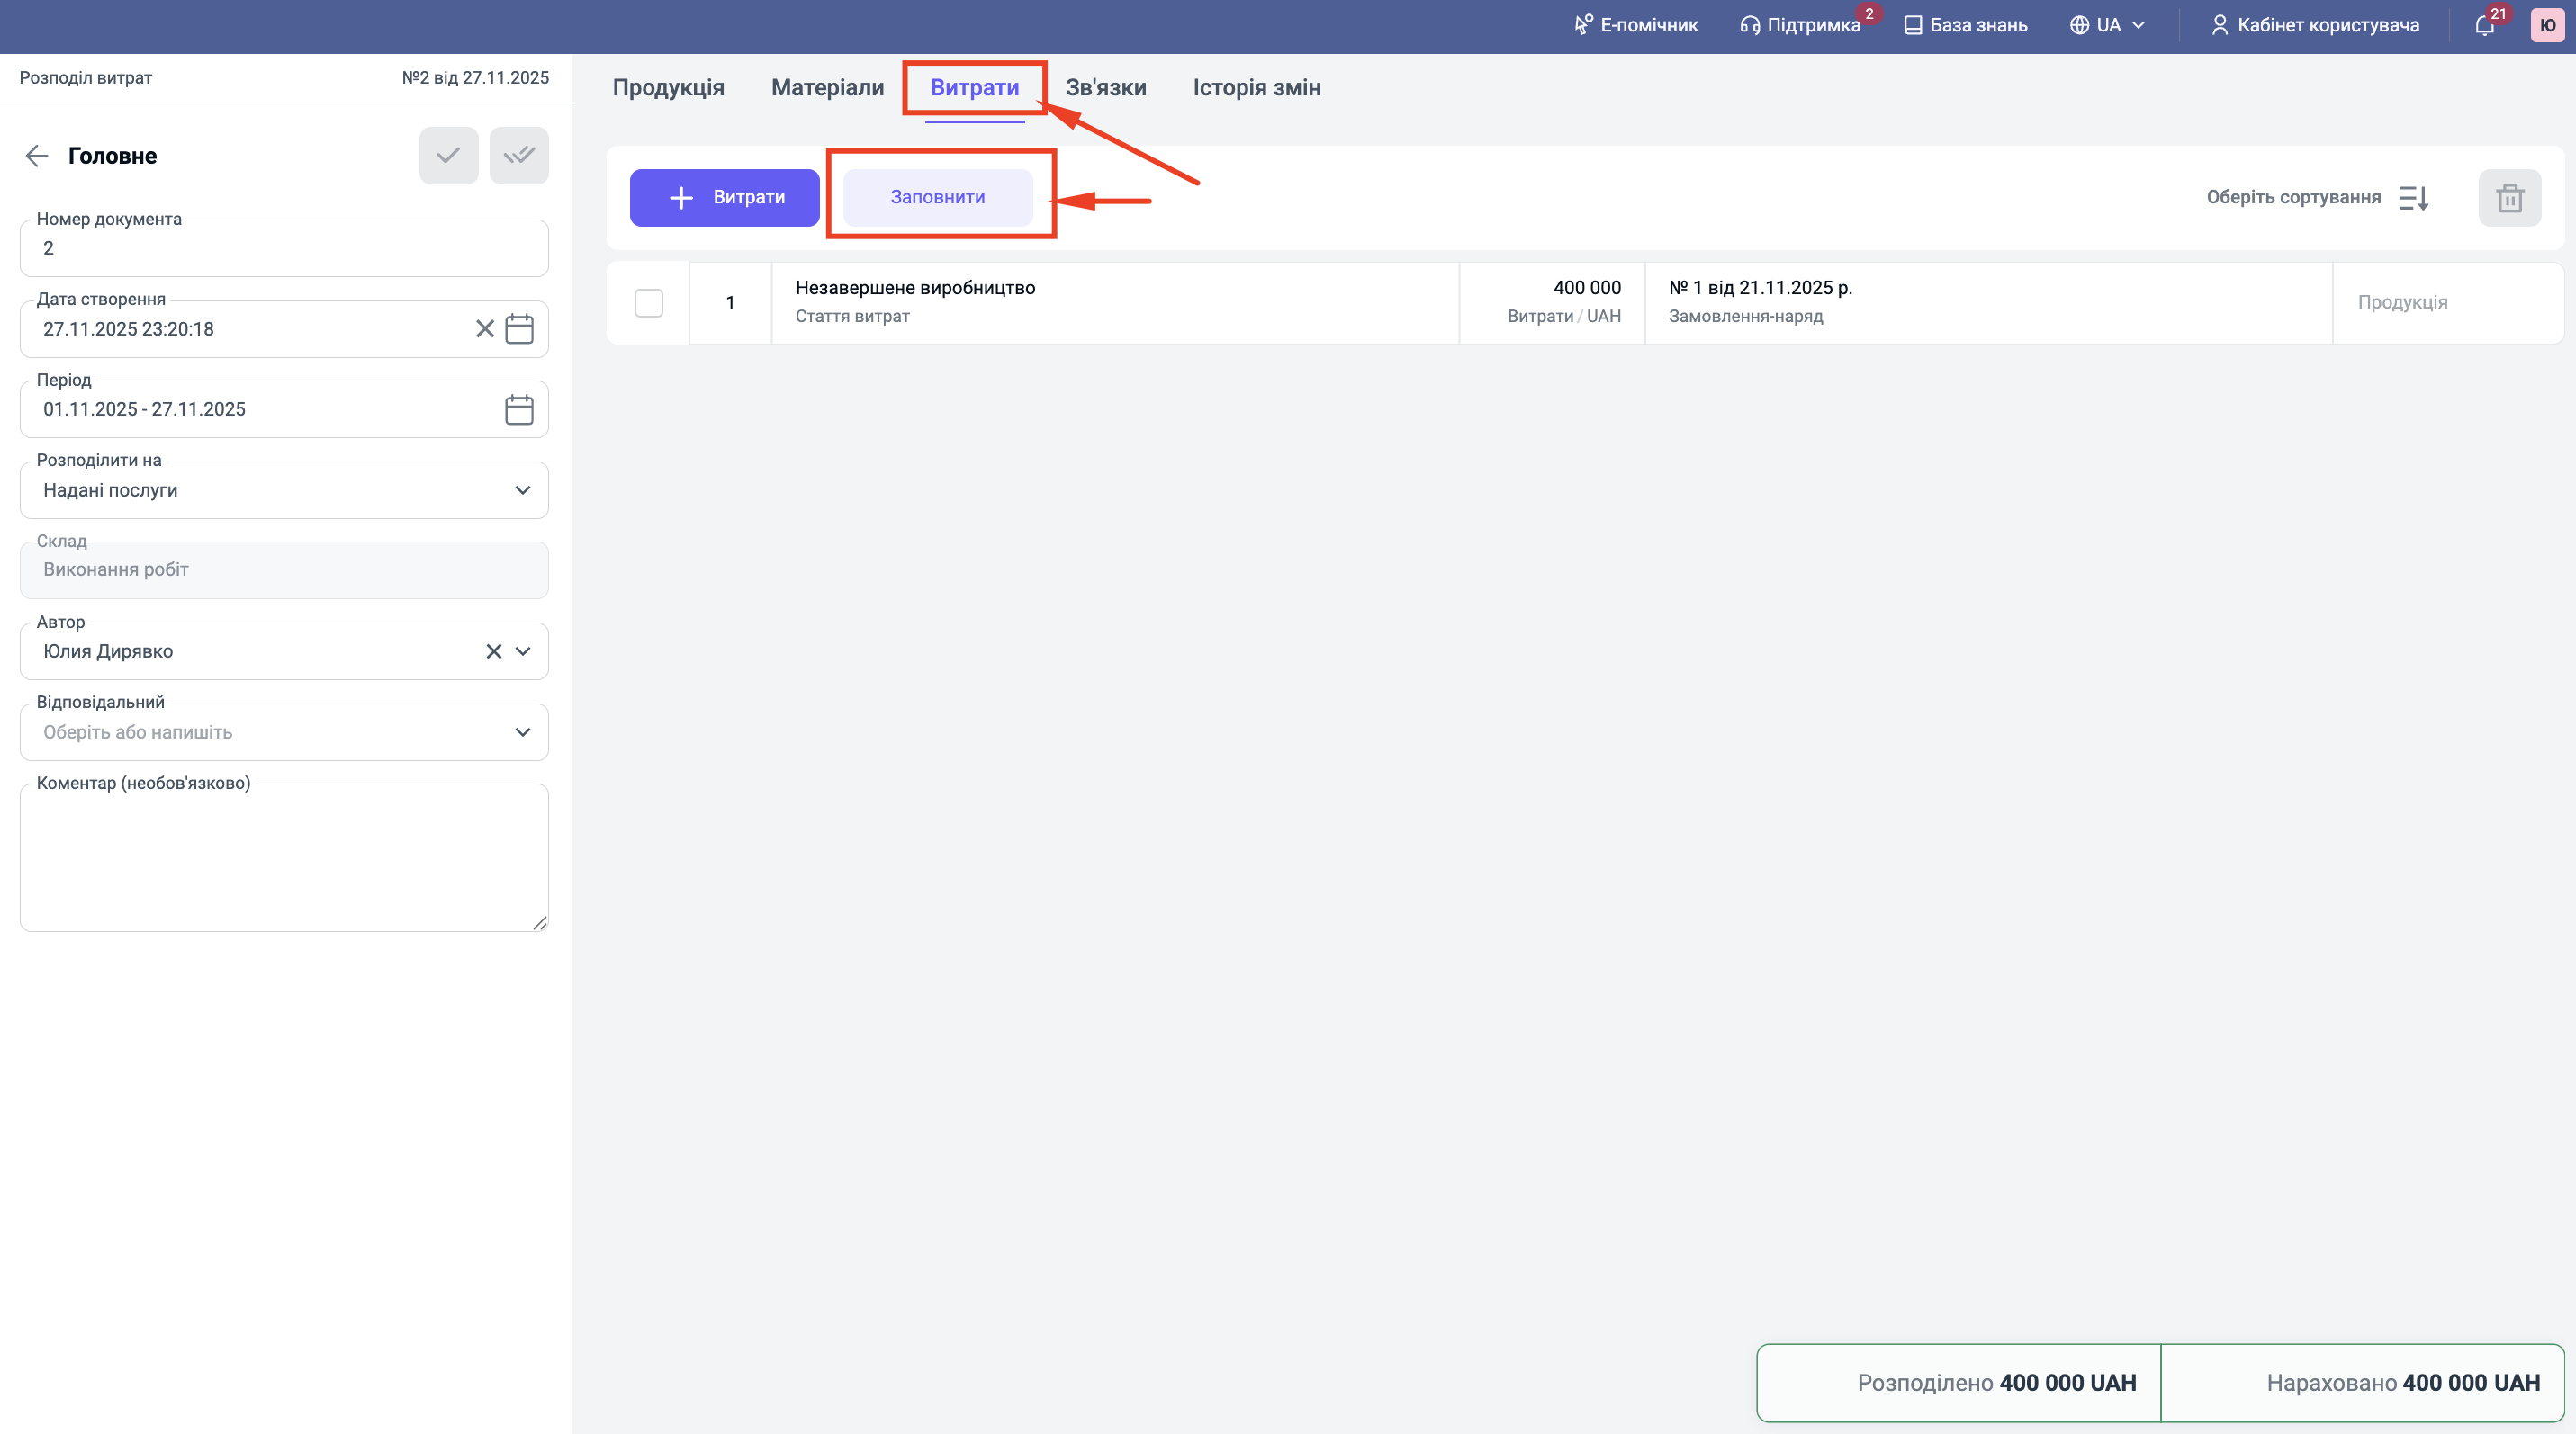Click the double checkmark confirm button
The width and height of the screenshot is (2576, 1434).
[x=518, y=156]
